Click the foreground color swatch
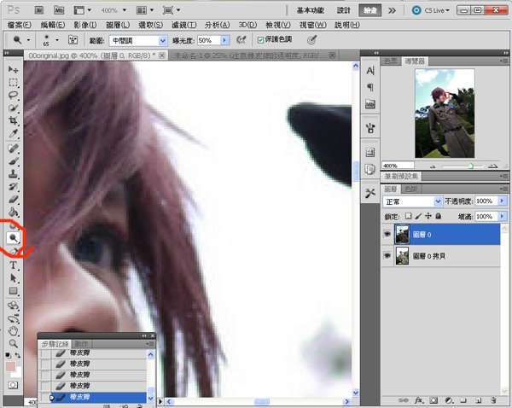512x408 pixels. [x=10, y=366]
